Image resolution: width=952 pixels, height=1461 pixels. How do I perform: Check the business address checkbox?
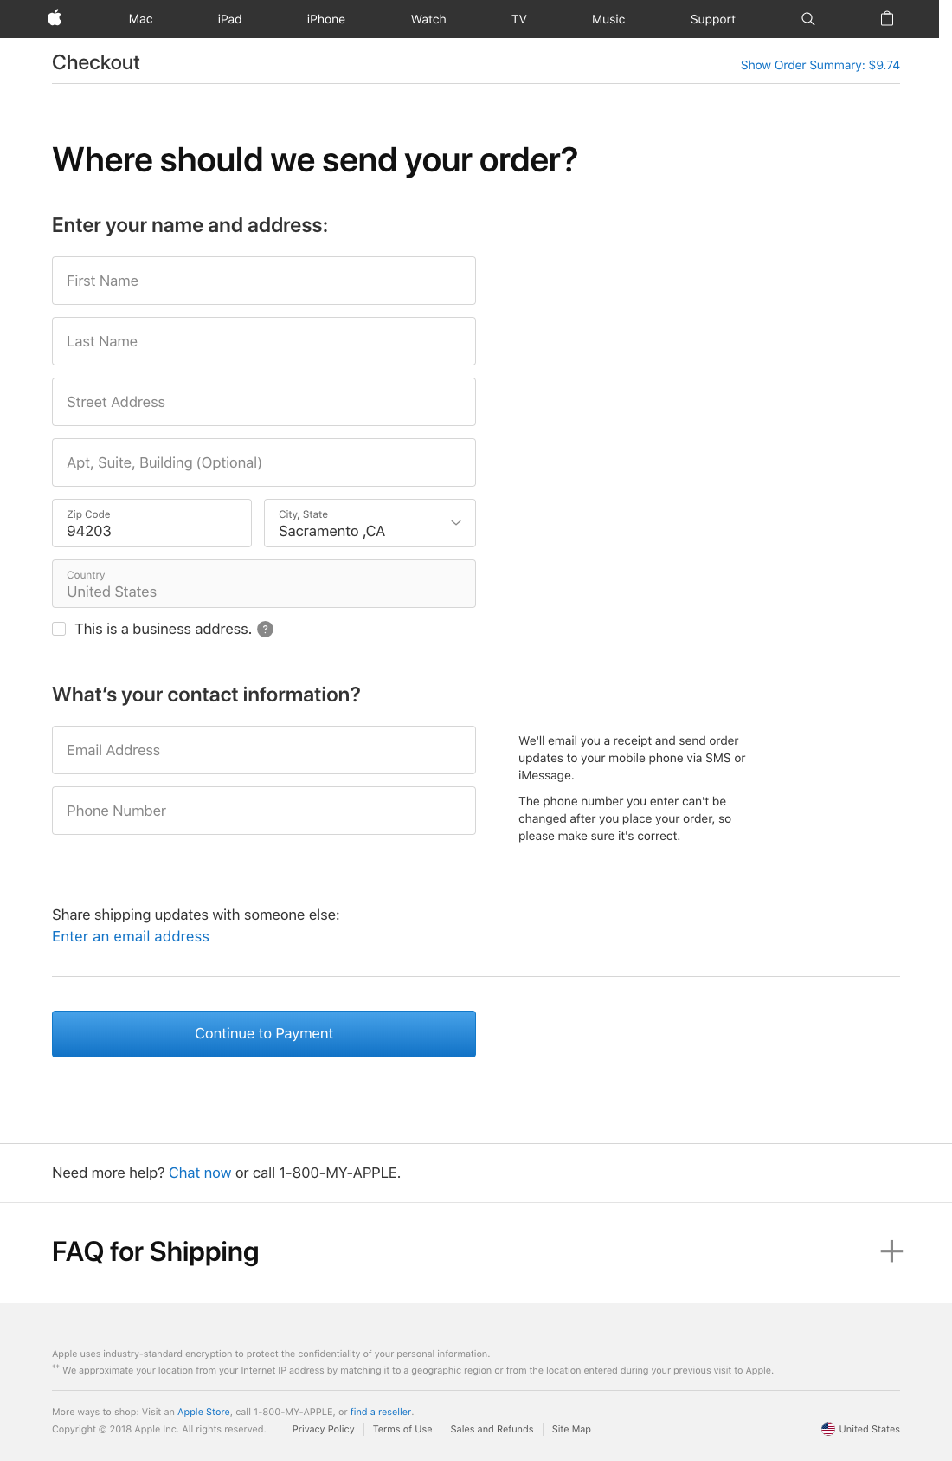(60, 629)
